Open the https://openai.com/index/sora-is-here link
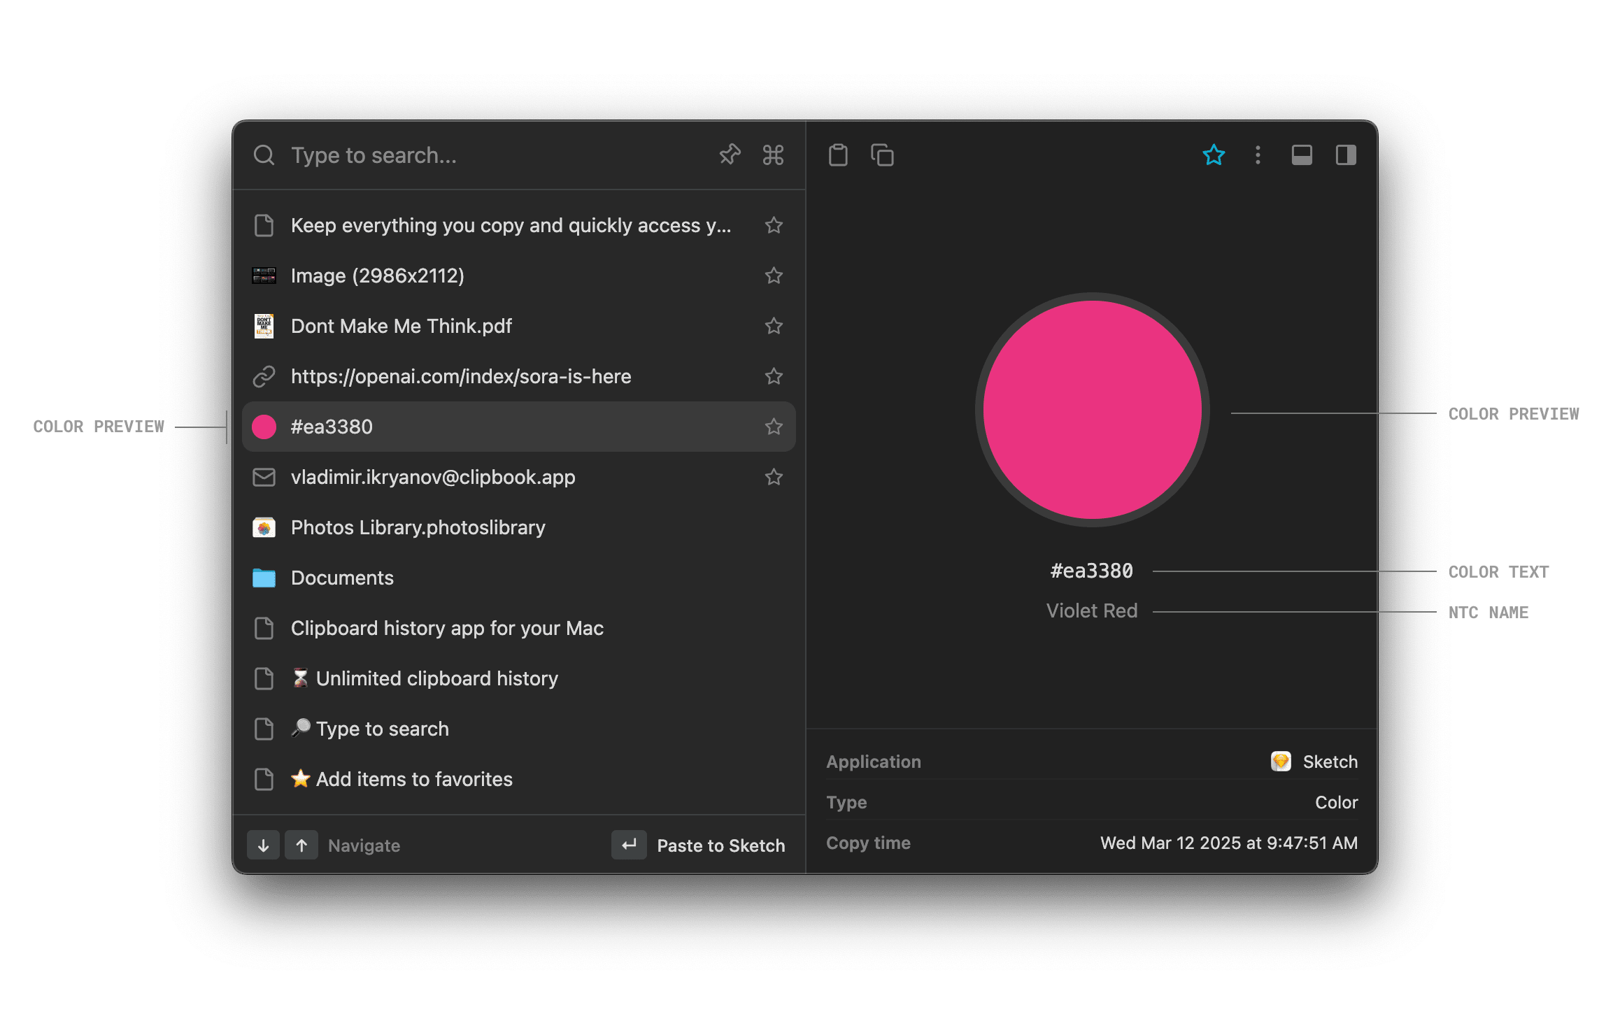Screen dimensions: 1613x1021 point(462,376)
